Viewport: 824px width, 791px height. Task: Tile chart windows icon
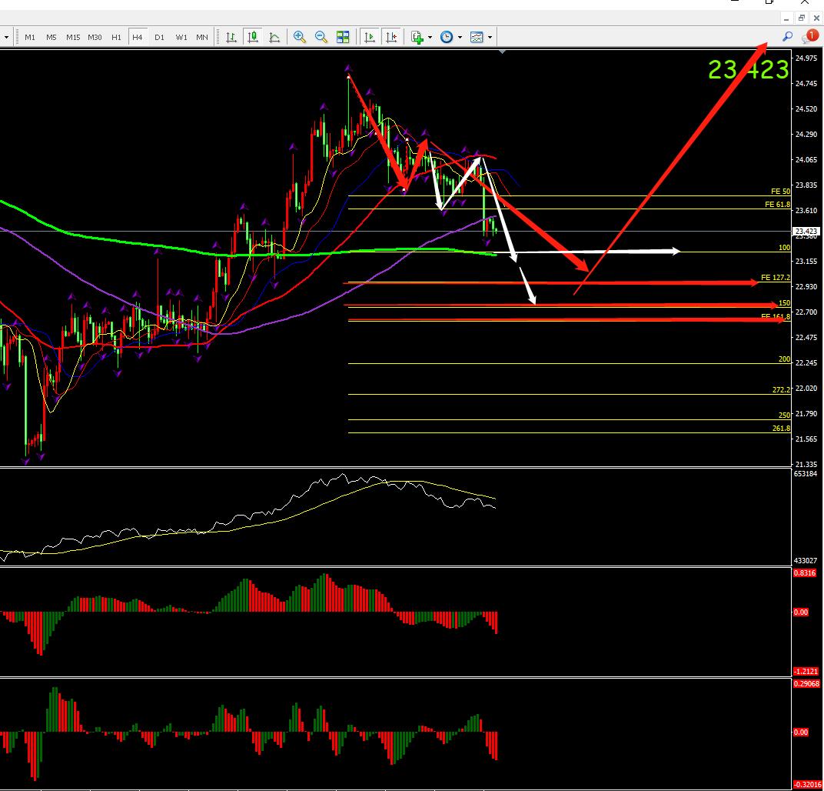tap(343, 37)
